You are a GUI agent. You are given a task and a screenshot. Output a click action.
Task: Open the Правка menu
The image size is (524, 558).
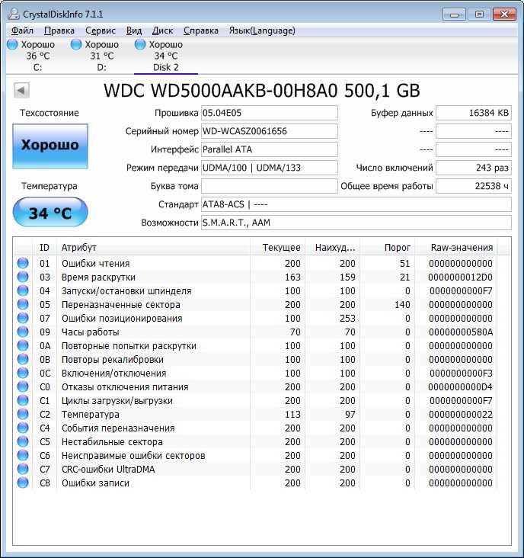click(59, 30)
